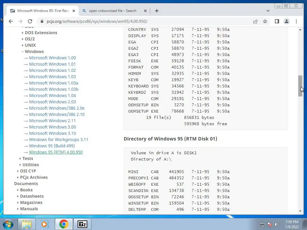The image size is (307, 230).
Task: Click the page scrollbar thumb
Action: click(300, 86)
